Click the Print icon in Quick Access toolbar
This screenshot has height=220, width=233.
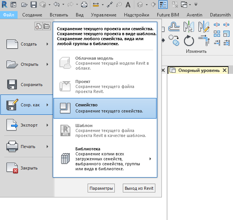tap(84, 5)
